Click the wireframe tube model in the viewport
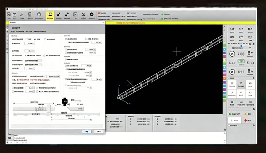266x153 pixels. 170,68
